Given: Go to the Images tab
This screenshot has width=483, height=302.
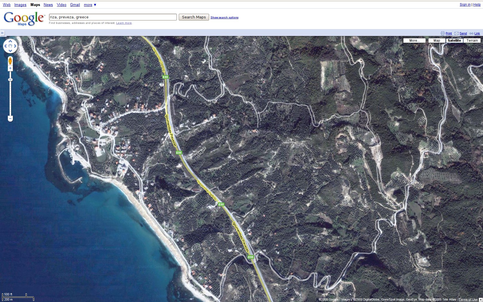Looking at the screenshot, I should [20, 5].
